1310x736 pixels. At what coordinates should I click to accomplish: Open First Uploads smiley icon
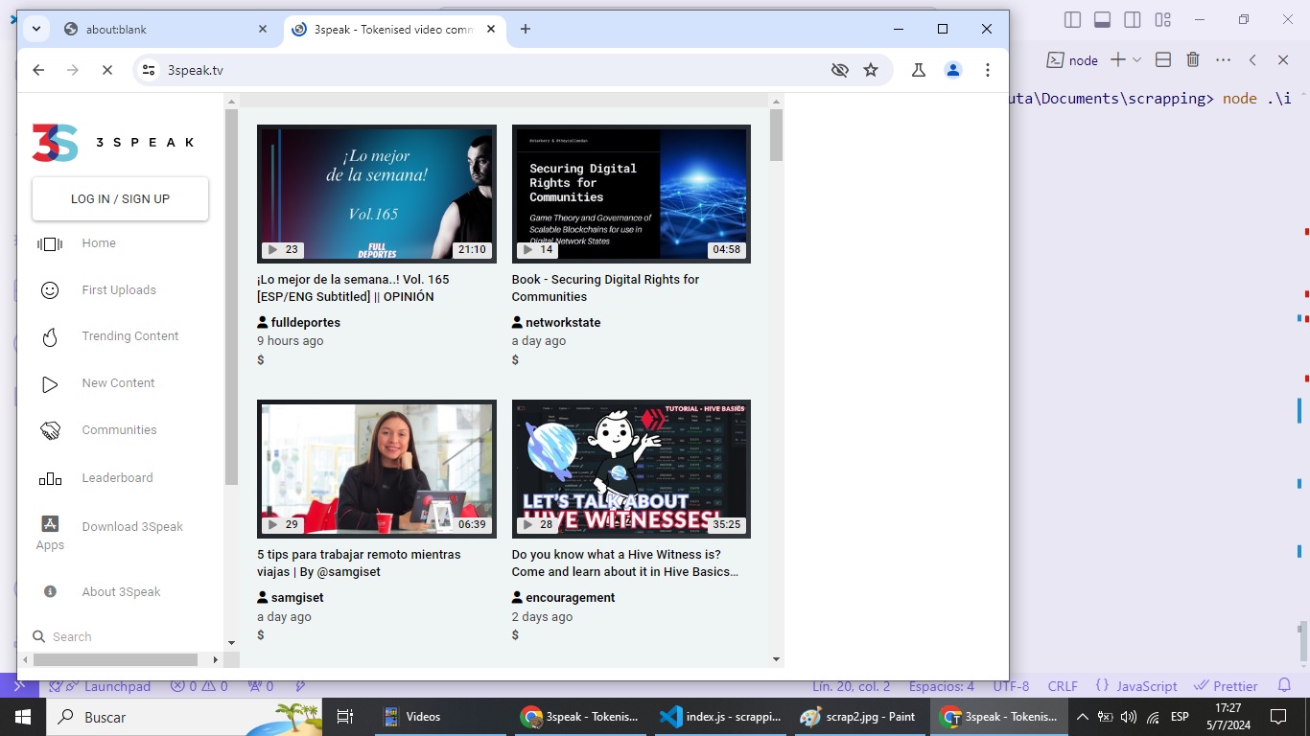coord(50,290)
